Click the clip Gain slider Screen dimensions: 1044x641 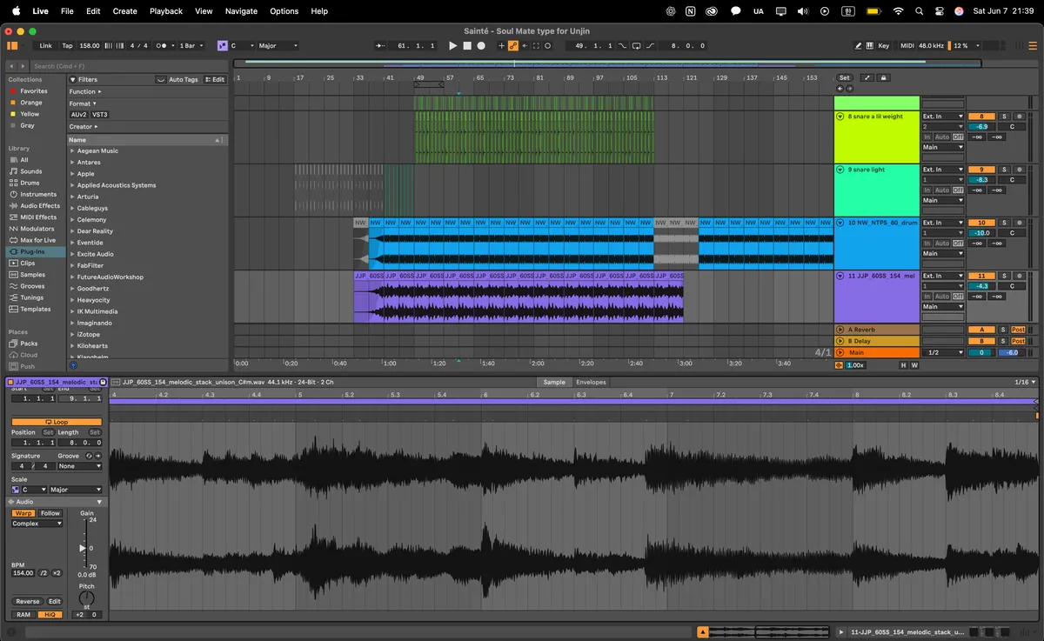click(84, 548)
